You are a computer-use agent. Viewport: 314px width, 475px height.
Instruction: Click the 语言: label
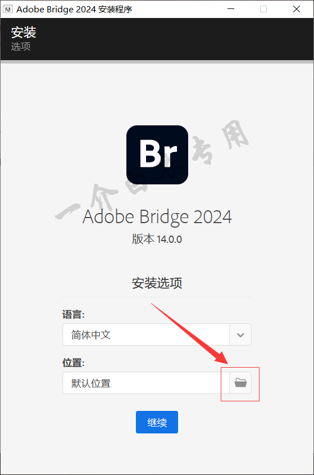tap(73, 314)
